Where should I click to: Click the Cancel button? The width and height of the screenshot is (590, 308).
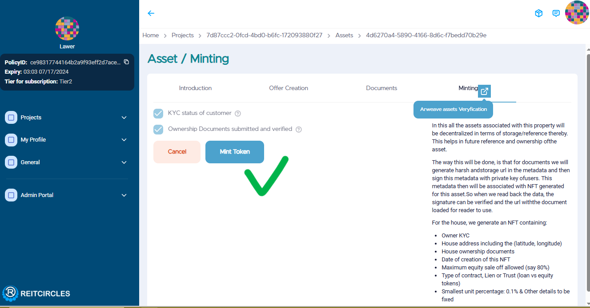[x=177, y=152]
